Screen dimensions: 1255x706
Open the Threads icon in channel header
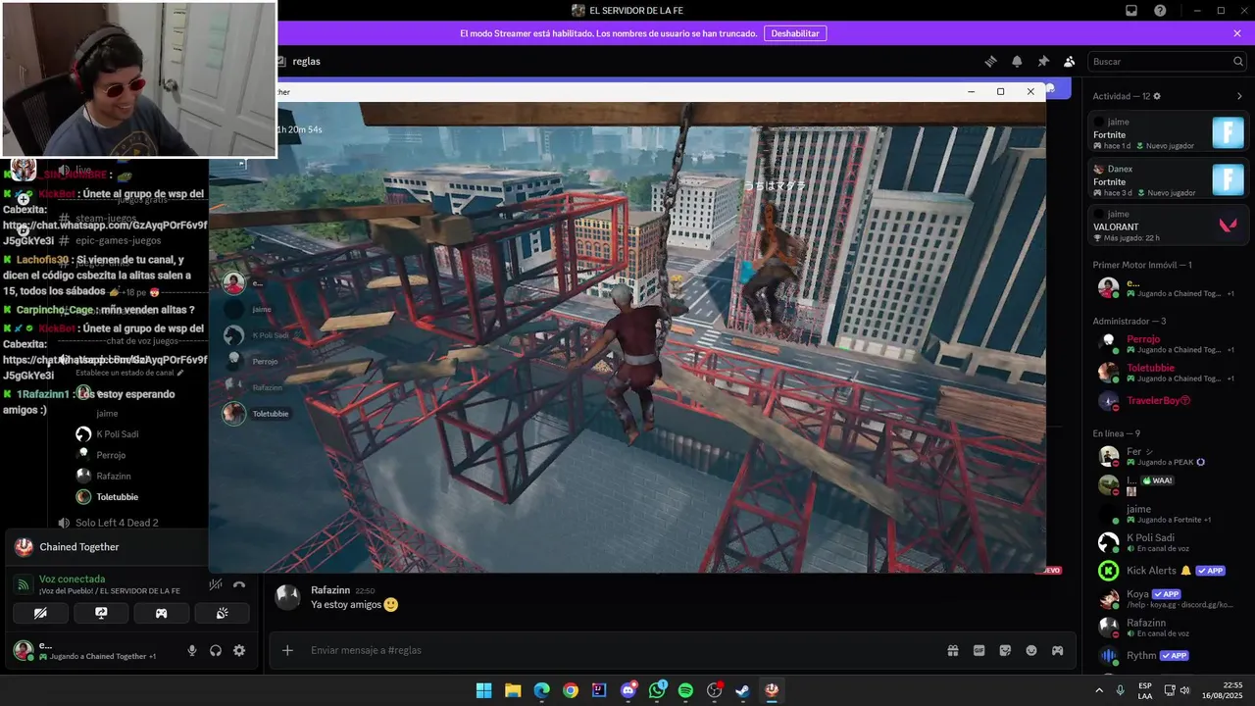coord(990,61)
